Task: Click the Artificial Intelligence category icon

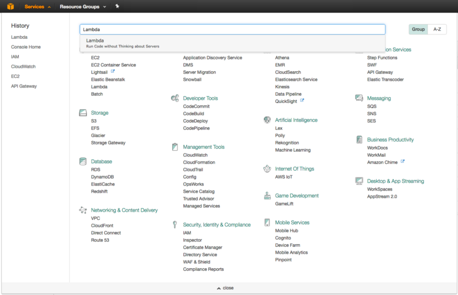Action: tap(267, 120)
